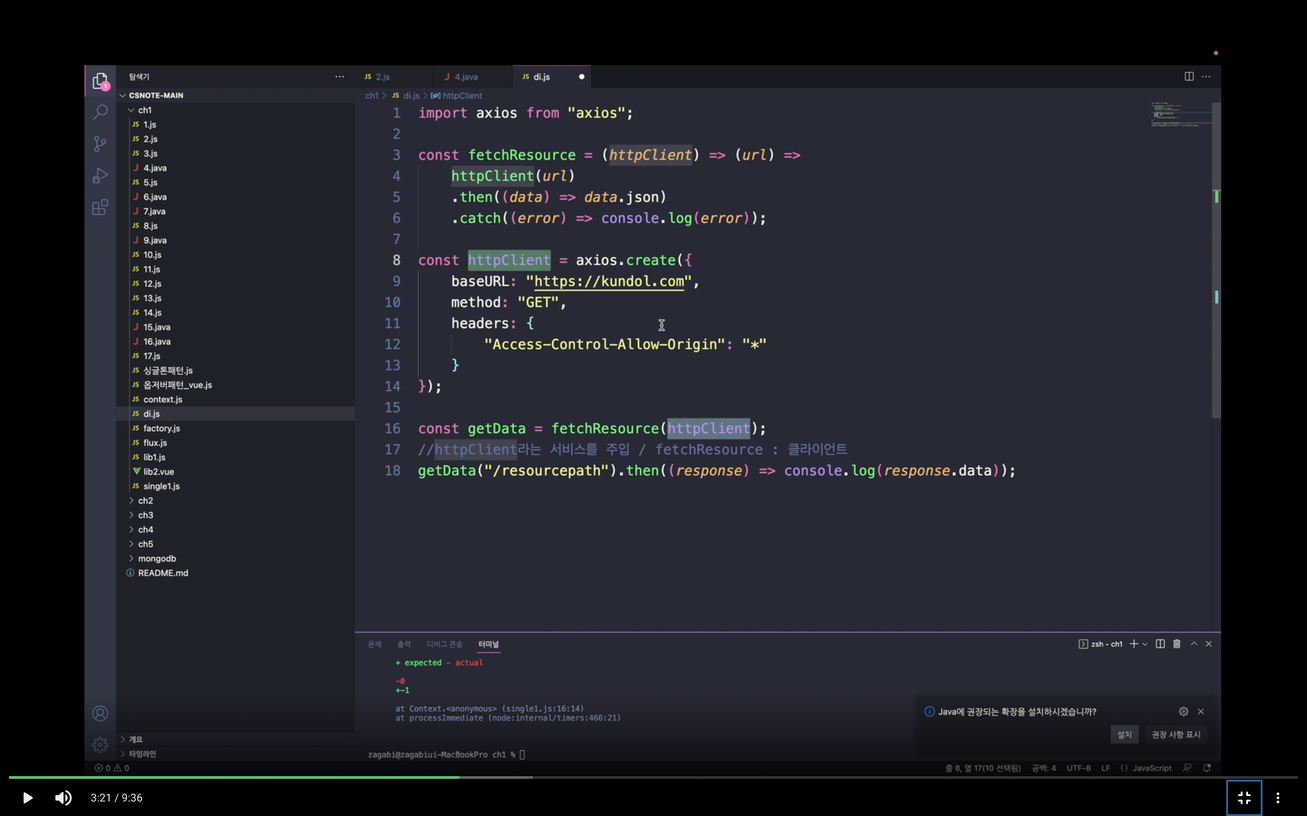This screenshot has height=816, width=1307.
Task: Collapse the ch1 folder
Action: (x=144, y=110)
